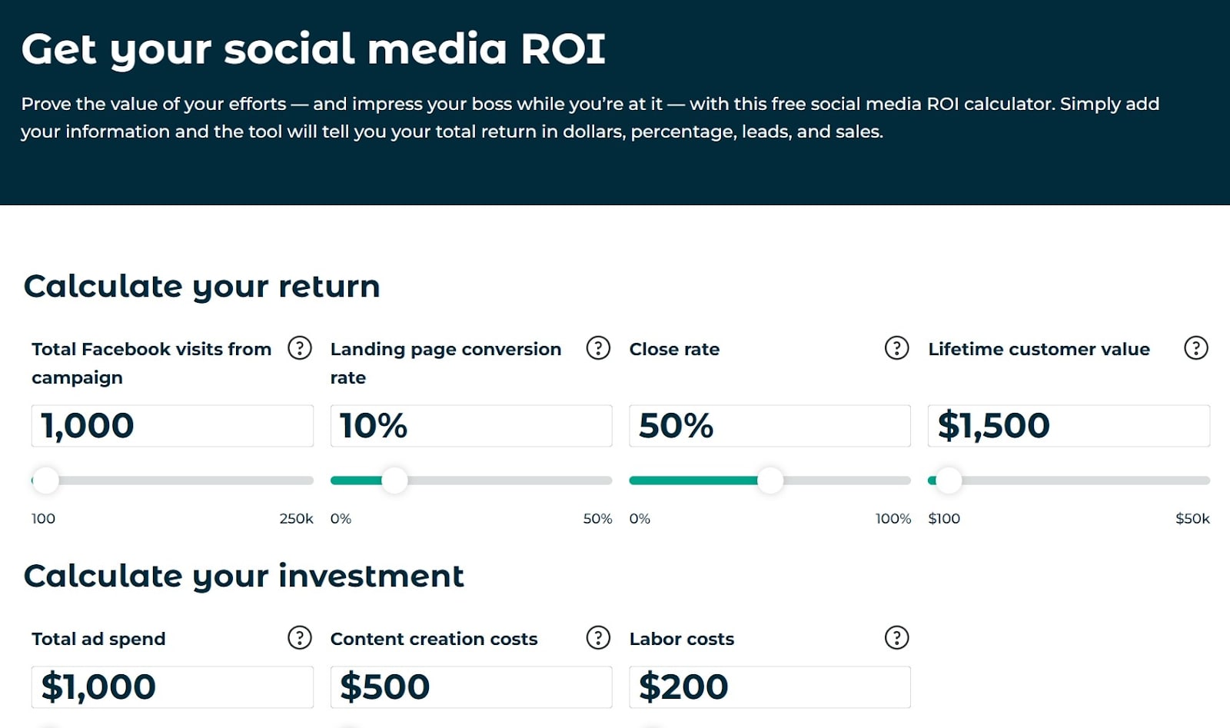Edit the $1,500 lifetime value field

point(1069,426)
